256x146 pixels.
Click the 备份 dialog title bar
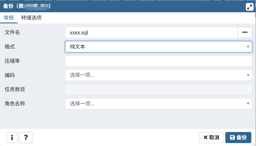pos(132,6)
